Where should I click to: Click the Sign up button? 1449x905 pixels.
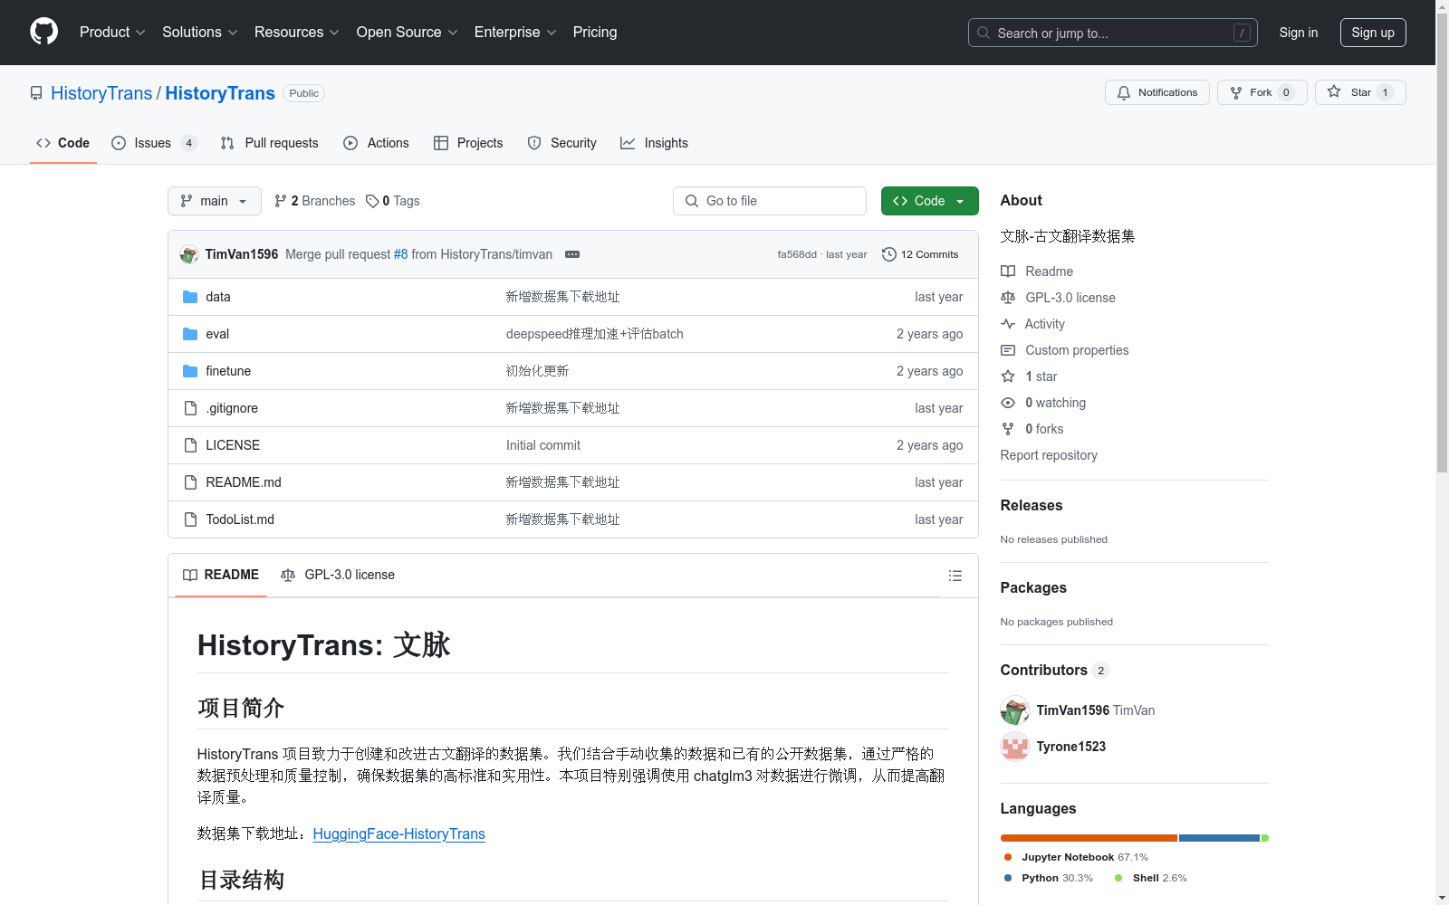(x=1373, y=33)
